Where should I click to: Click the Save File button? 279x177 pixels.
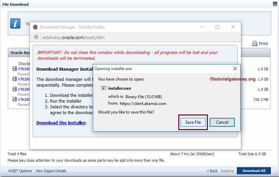[x=193, y=122]
